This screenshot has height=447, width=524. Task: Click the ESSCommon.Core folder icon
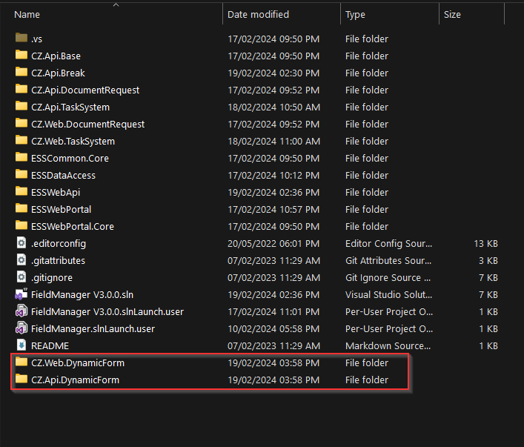pos(21,157)
